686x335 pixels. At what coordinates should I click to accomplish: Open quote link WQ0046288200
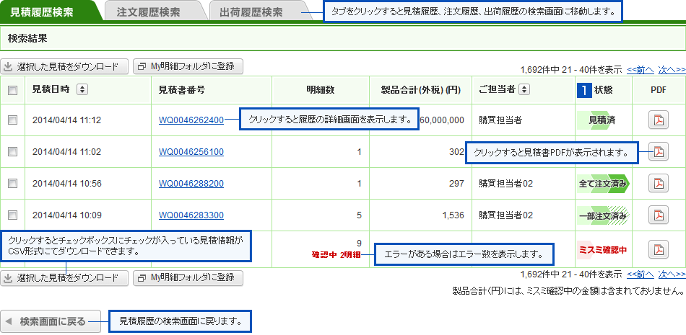point(191,184)
